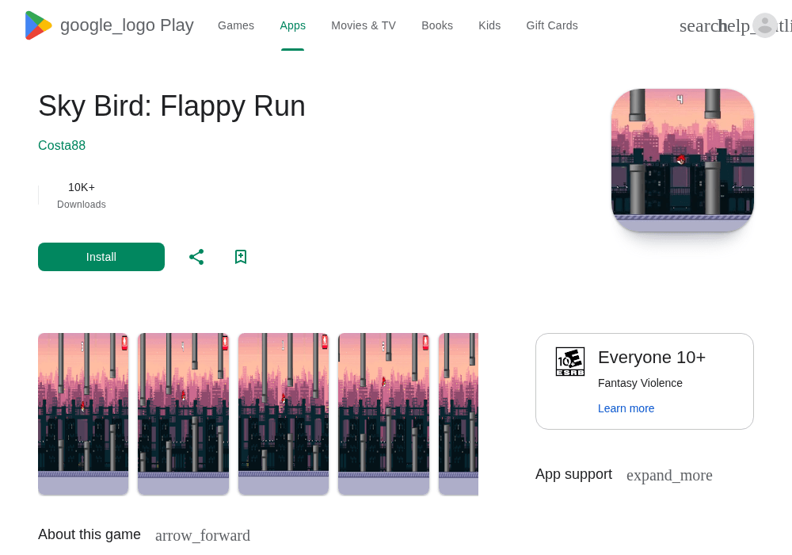Follow the Learn more rating link
Image resolution: width=792 pixels, height=555 pixels.
626,408
